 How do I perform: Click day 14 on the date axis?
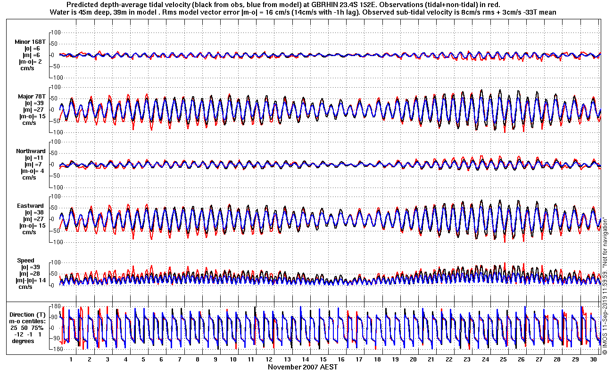306,360
